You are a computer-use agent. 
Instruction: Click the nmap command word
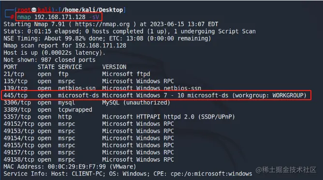tap(24, 17)
